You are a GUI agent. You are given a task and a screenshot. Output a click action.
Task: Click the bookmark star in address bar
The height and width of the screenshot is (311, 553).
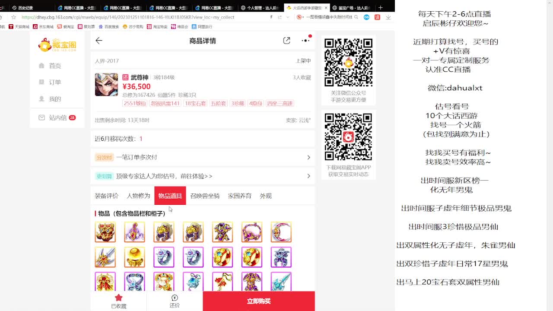pos(14,17)
